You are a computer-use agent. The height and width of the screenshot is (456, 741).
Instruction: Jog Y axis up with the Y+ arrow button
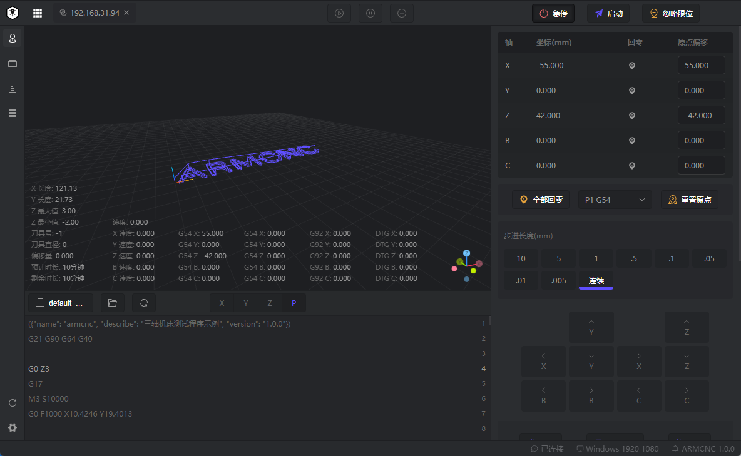591,327
